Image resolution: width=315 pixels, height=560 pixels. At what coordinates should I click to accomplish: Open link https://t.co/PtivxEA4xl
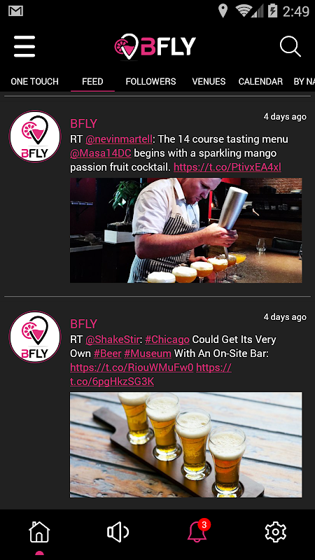[227, 167]
